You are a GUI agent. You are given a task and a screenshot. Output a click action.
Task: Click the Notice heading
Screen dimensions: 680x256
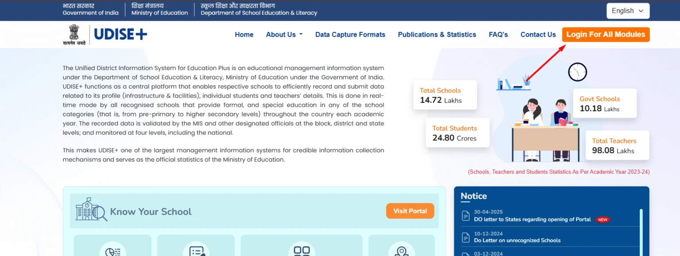474,196
